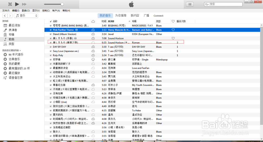Go forward with the right arrow

(10, 16)
